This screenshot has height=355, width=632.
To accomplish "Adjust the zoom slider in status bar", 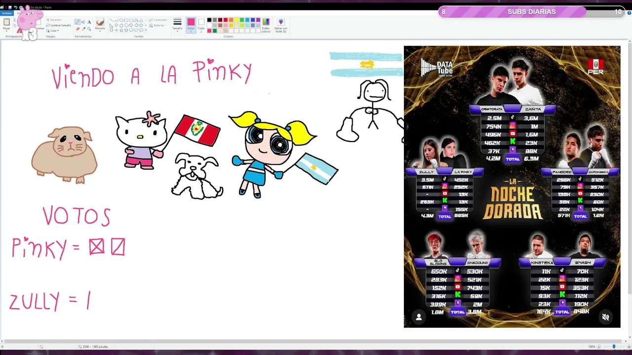I will (614, 347).
